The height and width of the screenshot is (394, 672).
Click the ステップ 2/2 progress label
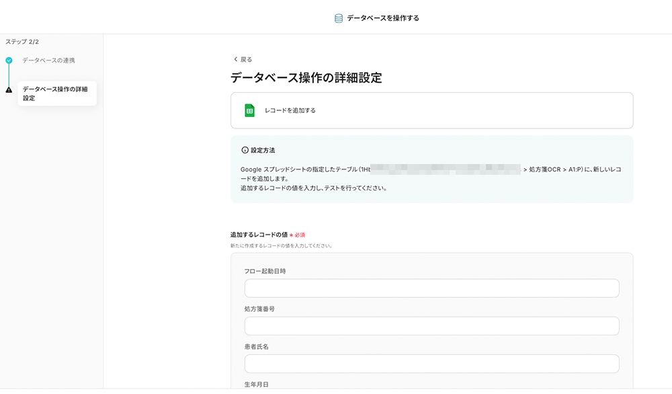[22, 42]
